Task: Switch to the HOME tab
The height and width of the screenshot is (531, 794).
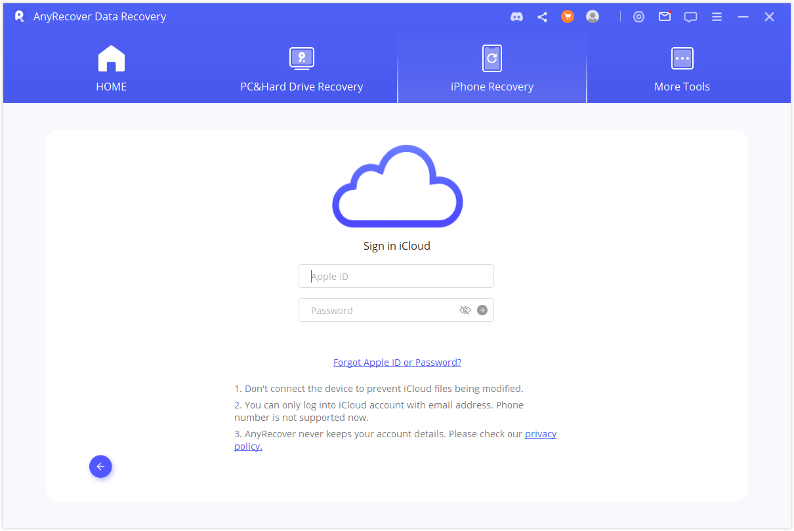Action: click(112, 69)
